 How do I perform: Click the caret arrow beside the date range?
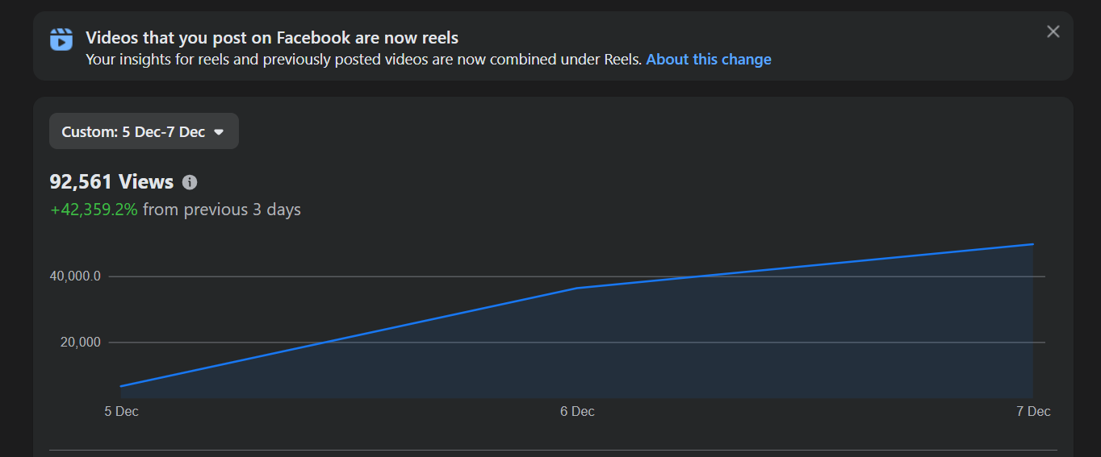click(x=218, y=132)
